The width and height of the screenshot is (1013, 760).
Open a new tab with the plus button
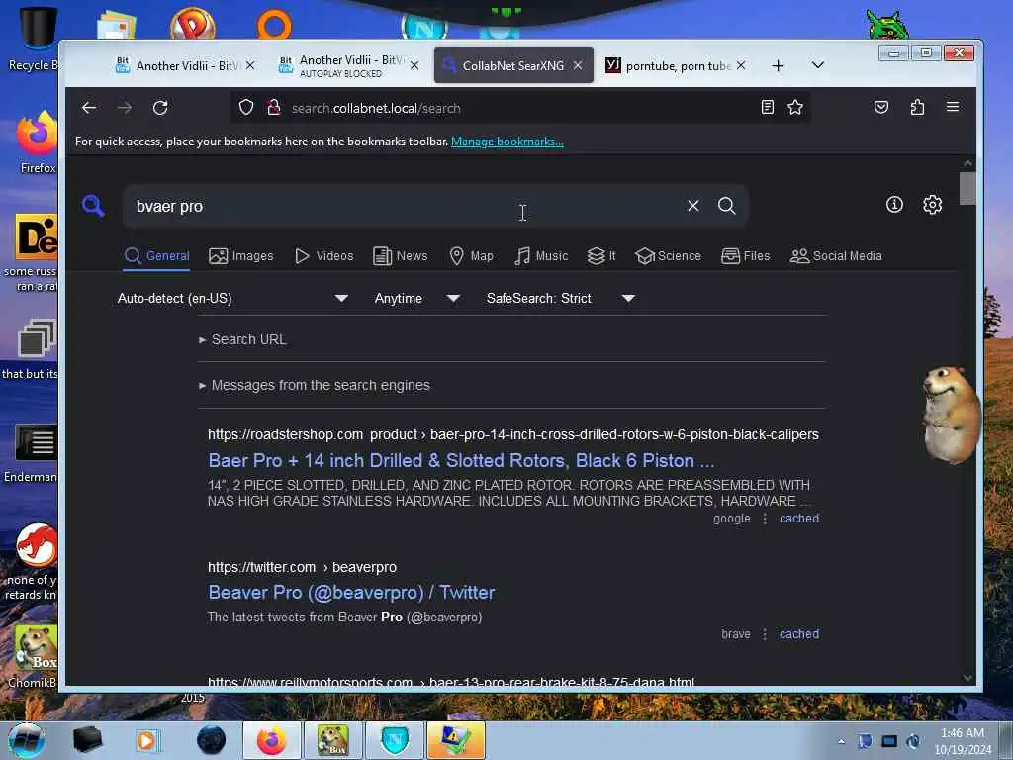point(778,66)
